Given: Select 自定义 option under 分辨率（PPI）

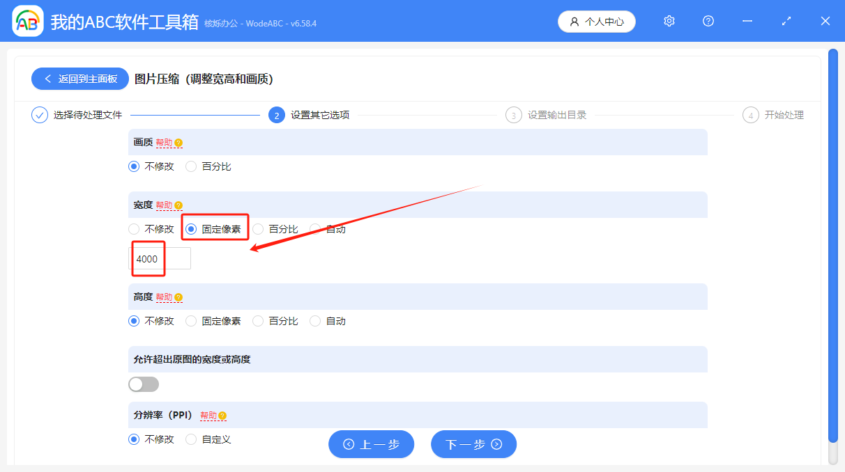Looking at the screenshot, I should (192, 439).
